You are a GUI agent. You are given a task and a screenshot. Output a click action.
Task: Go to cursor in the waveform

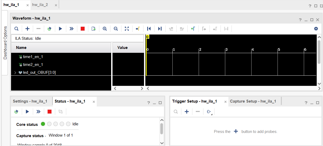[137, 29]
